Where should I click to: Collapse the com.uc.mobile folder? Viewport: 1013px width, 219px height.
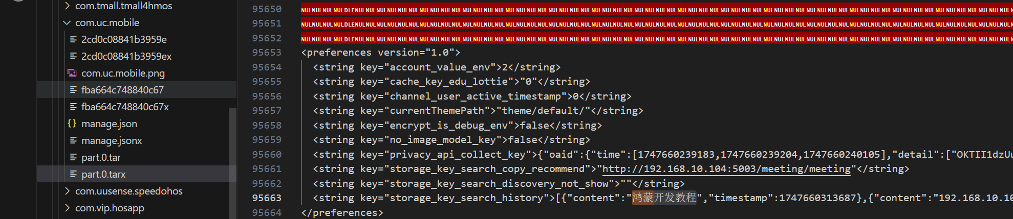click(67, 22)
